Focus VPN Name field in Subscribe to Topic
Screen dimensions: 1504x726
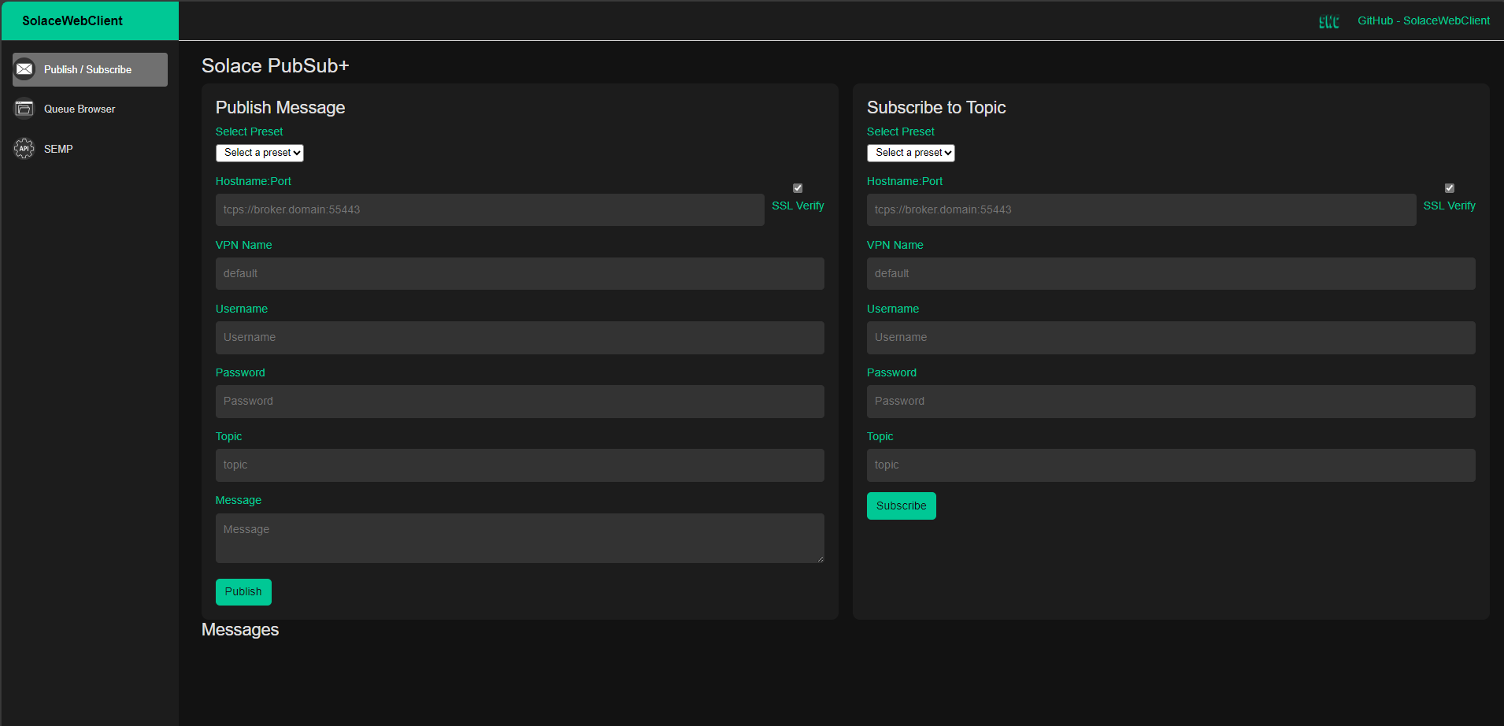click(x=1171, y=273)
